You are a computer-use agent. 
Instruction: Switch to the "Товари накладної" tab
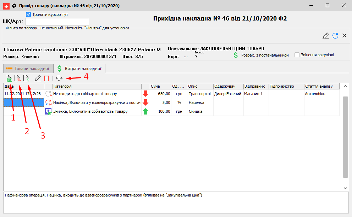[x=28, y=69]
